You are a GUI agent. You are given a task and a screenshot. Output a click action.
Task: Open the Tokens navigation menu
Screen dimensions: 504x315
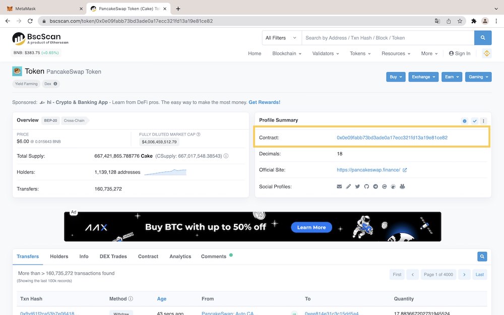pos(360,53)
